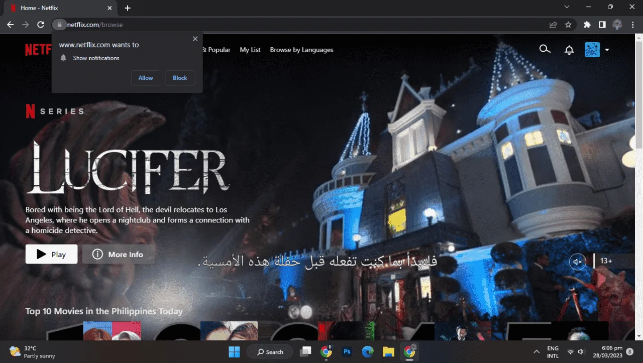
Task: Open the tab search chevron
Action: (567, 7)
